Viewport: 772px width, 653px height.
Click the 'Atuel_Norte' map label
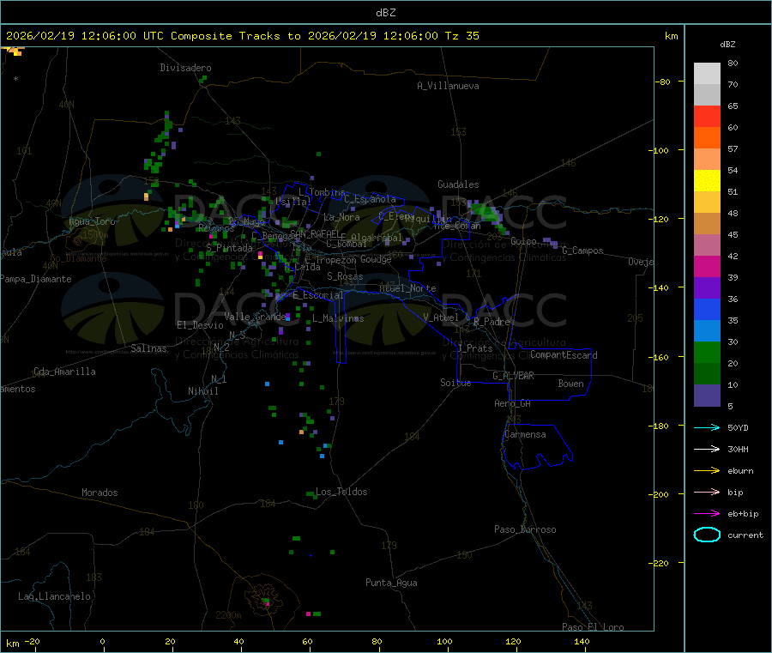[407, 288]
